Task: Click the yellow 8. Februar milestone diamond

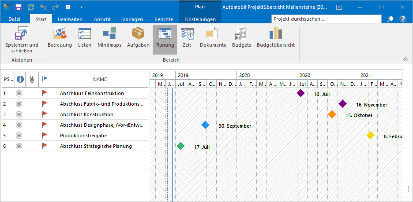Action: [370, 135]
